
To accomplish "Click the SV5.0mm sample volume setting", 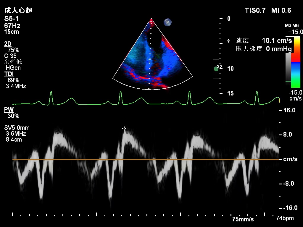I will click(x=17, y=128).
